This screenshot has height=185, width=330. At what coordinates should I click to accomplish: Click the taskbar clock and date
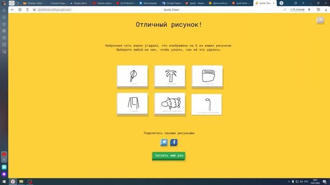[x=315, y=181]
